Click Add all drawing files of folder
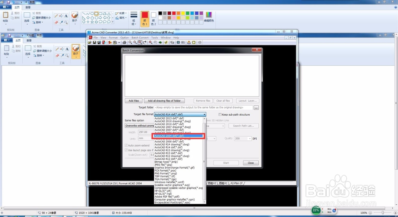 click(x=164, y=101)
